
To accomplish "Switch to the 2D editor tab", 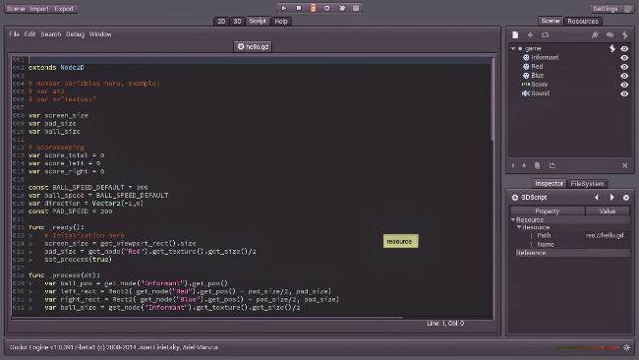I will [x=221, y=22].
